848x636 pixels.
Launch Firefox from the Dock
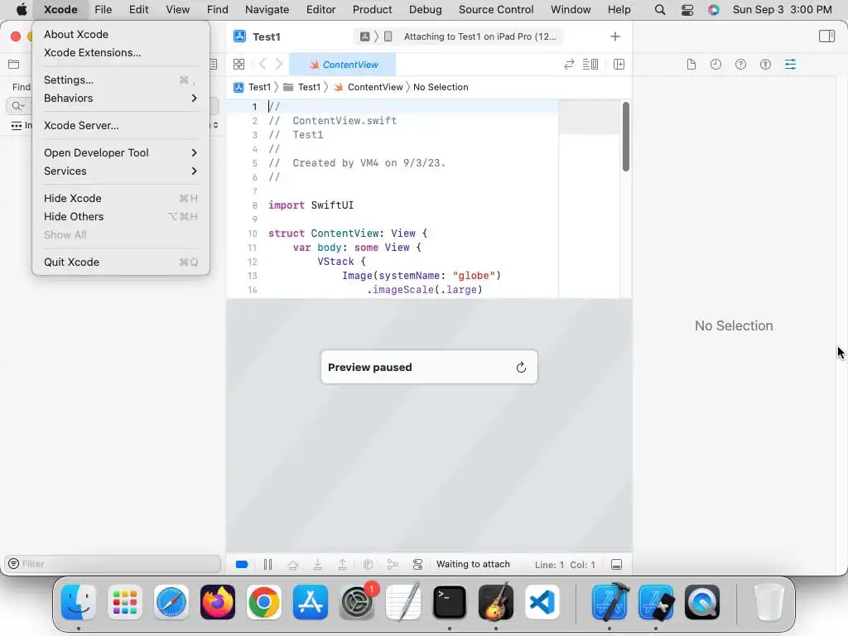[218, 602]
